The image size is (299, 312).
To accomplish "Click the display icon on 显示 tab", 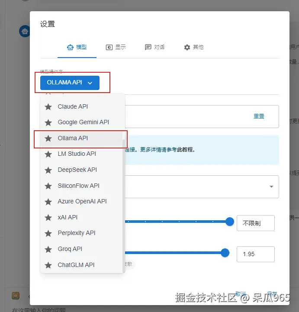I will [109, 47].
